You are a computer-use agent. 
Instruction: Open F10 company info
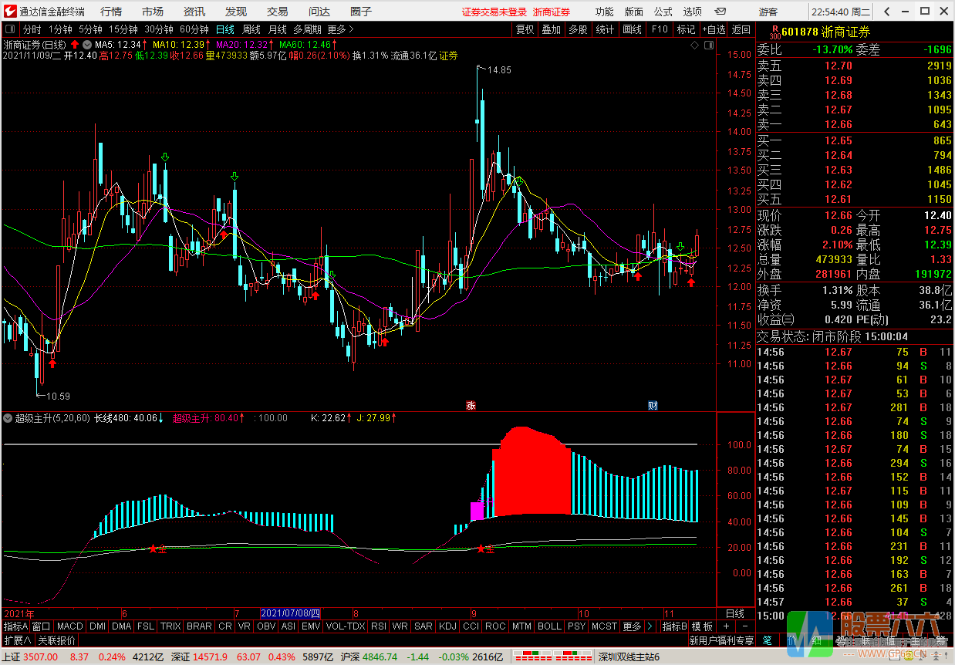660,29
